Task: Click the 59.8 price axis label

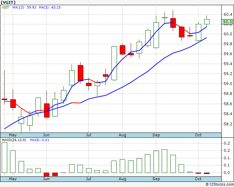Action: click(x=228, y=44)
